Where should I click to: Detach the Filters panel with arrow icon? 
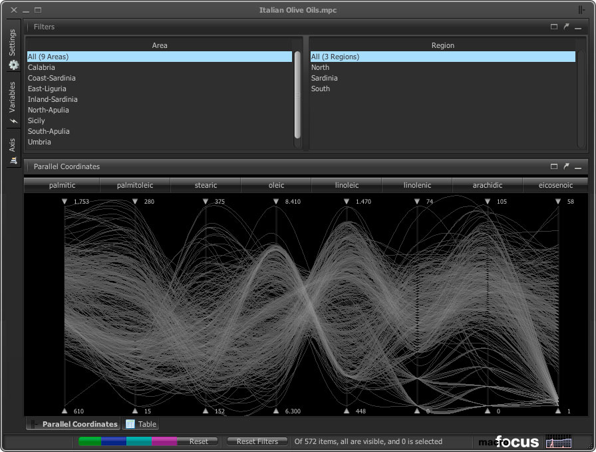click(566, 27)
